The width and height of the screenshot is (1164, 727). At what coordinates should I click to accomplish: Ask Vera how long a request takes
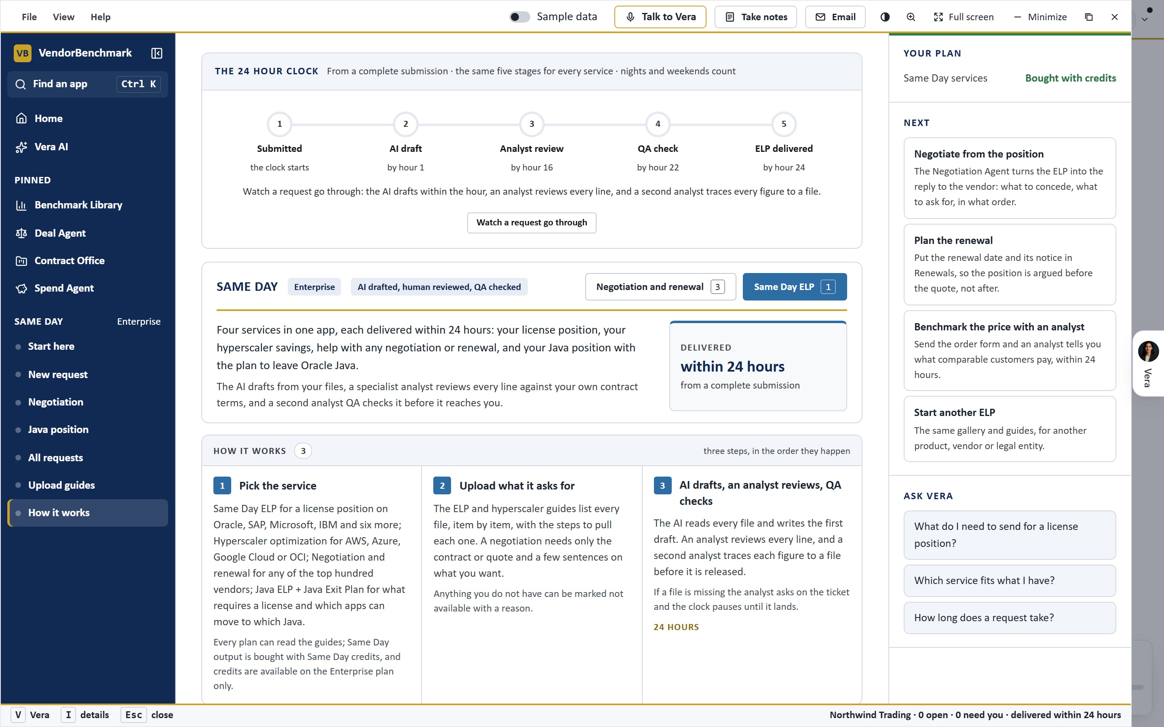[x=1009, y=618]
